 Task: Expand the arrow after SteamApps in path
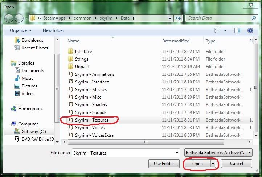tap(70, 18)
